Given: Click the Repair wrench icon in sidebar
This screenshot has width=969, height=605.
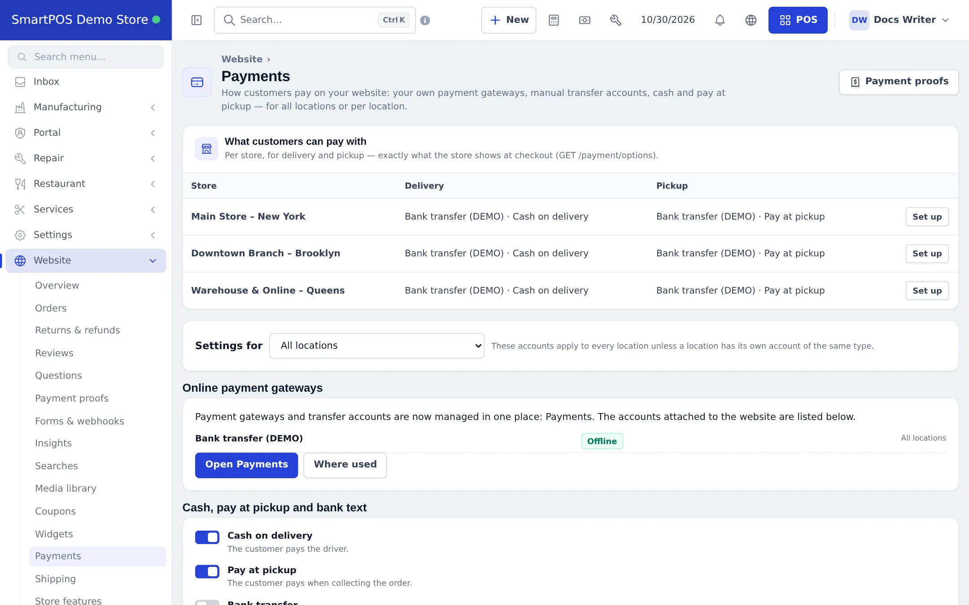Looking at the screenshot, I should tap(20, 159).
